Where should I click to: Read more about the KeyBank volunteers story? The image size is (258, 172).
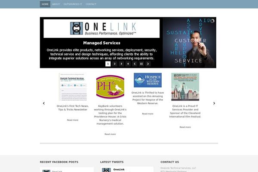tap(110, 134)
